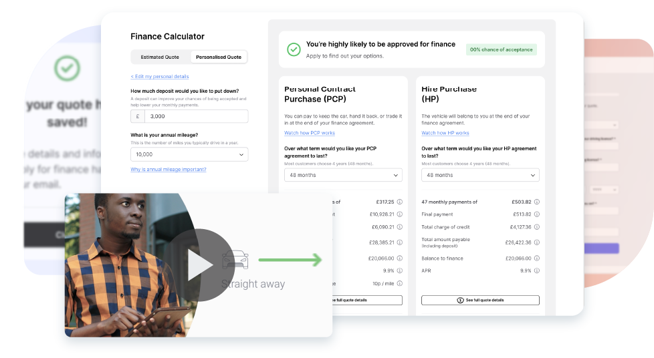This screenshot has width=654, height=358.
Task: Click the large green checkmark in the saved-quote window
Action: [67, 68]
